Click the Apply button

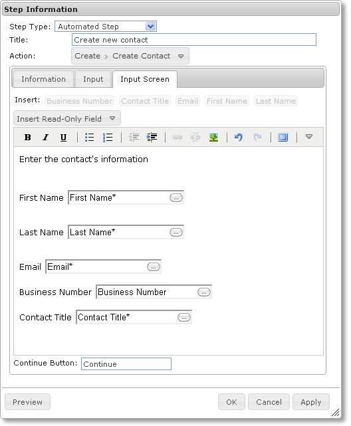tap(311, 402)
